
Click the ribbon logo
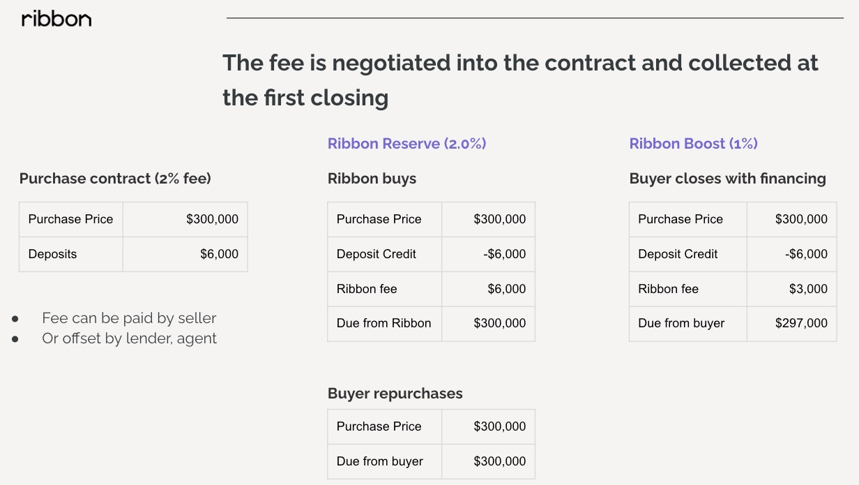56,19
